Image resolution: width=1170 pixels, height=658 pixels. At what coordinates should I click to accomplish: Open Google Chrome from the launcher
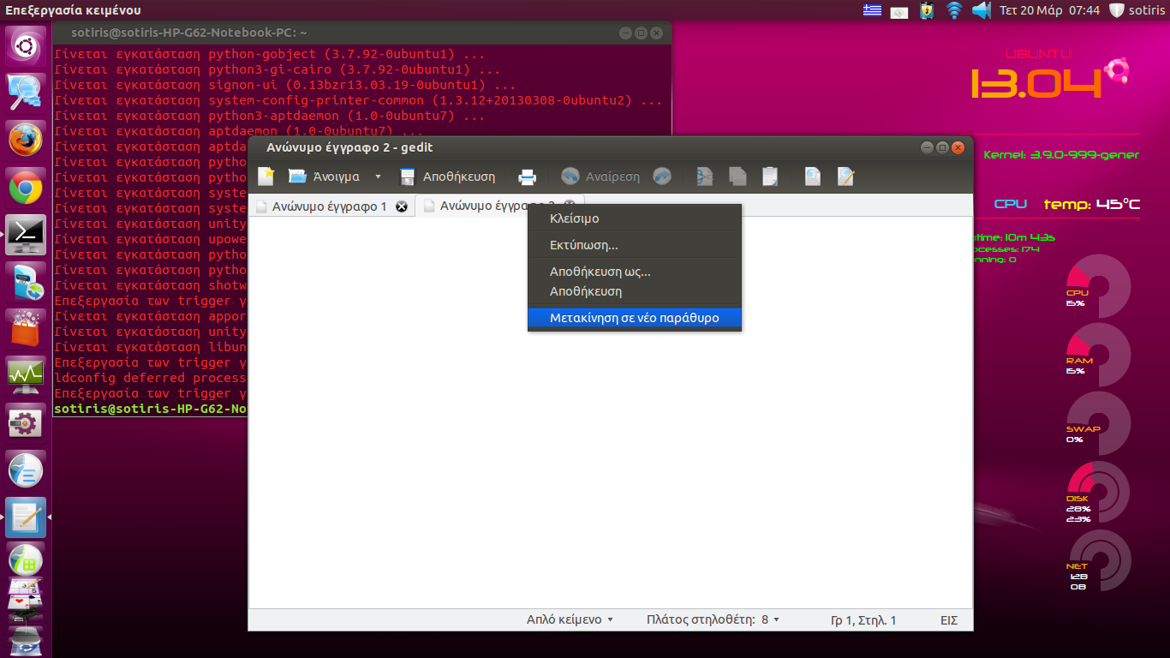(x=26, y=187)
